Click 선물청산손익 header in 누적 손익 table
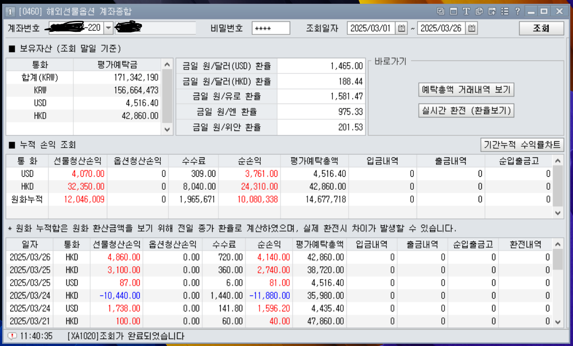 (78, 161)
